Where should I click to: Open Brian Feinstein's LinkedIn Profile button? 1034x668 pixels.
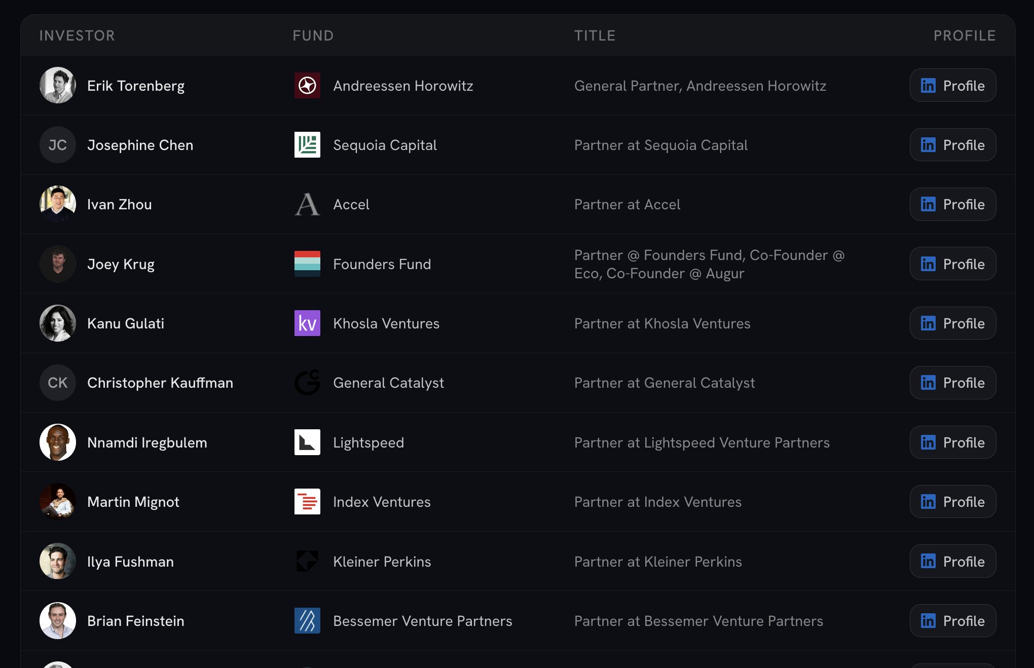[x=953, y=621]
